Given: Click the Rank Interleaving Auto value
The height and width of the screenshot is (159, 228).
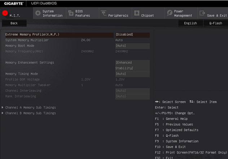Looking at the screenshot, I should click(132, 96).
